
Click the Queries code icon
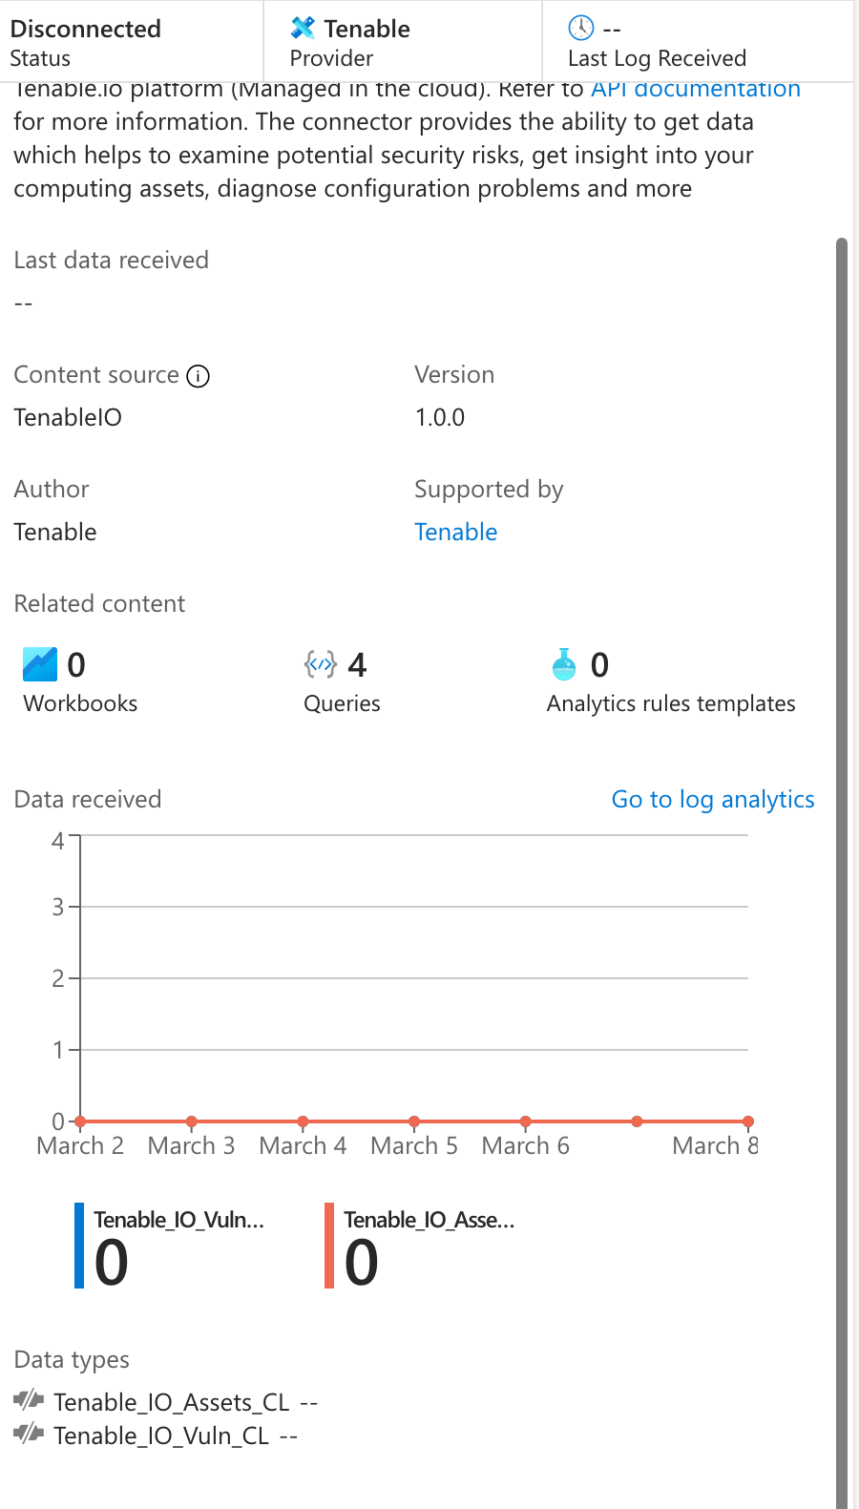click(320, 663)
